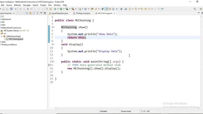The width and height of the screenshot is (203, 114).
Task: Open Project Explorer View Menu
Action: click(x=37, y=13)
